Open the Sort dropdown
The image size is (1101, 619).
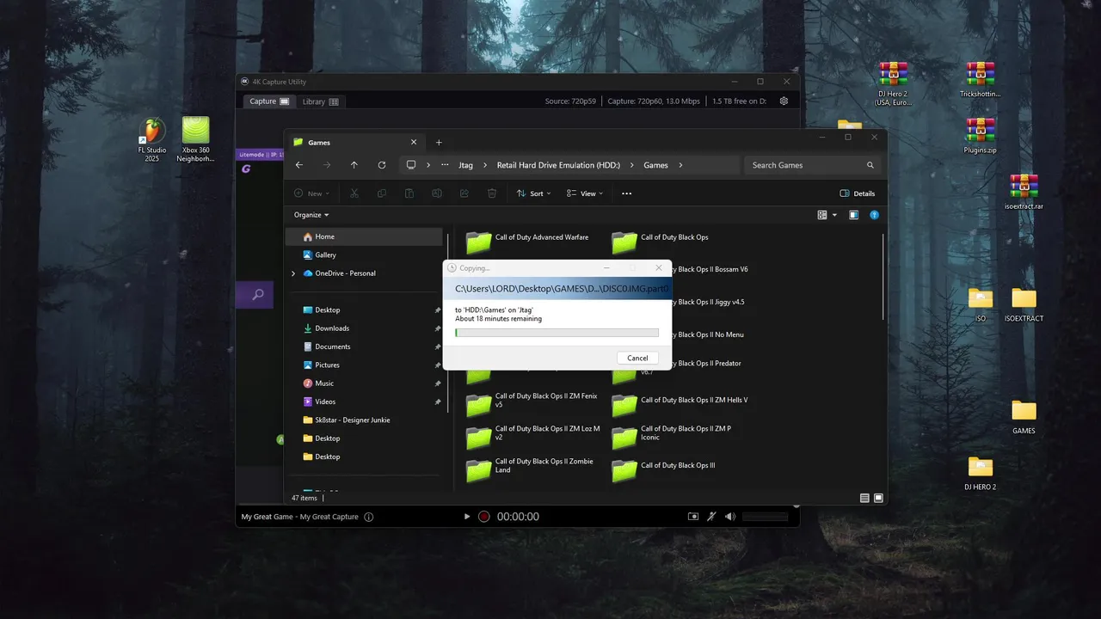pos(533,193)
